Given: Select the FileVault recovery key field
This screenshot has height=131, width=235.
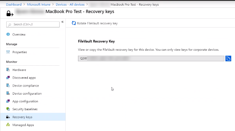Looking at the screenshot, I should pyautogui.click(x=151, y=58).
